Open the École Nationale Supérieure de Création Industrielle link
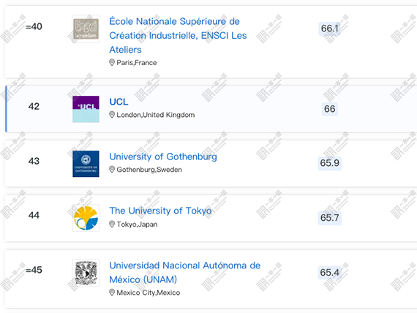The image size is (417, 313). click(178, 35)
